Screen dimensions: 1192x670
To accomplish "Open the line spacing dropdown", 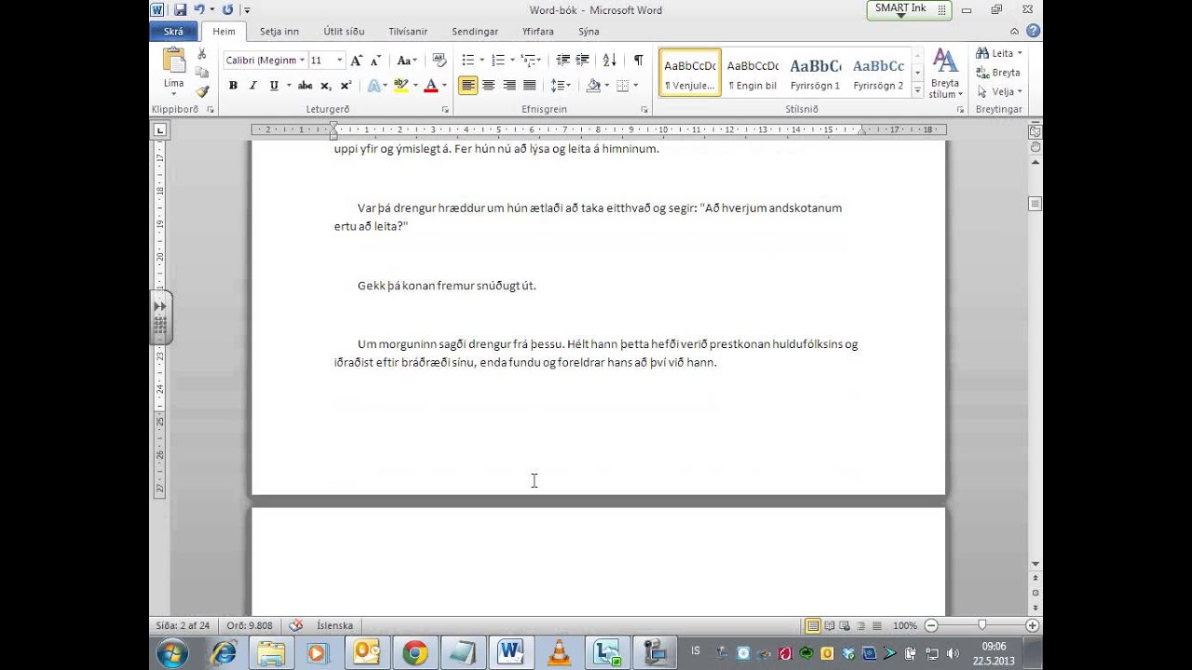I will (x=561, y=86).
